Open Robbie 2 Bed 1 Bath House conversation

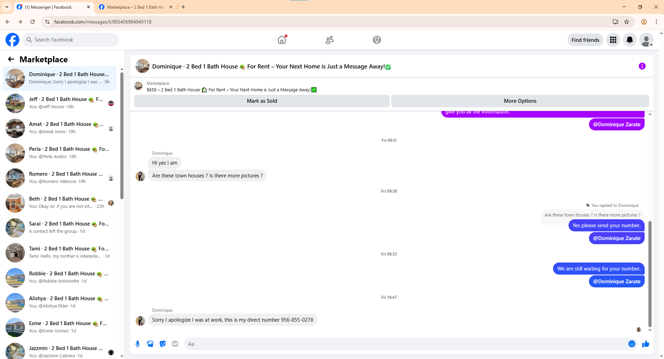tap(59, 278)
